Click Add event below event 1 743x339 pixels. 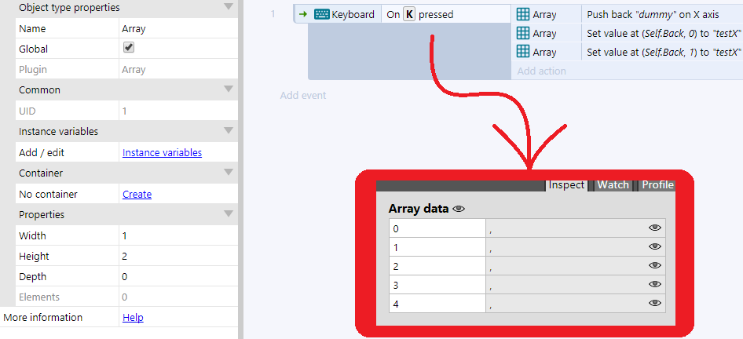click(x=303, y=95)
